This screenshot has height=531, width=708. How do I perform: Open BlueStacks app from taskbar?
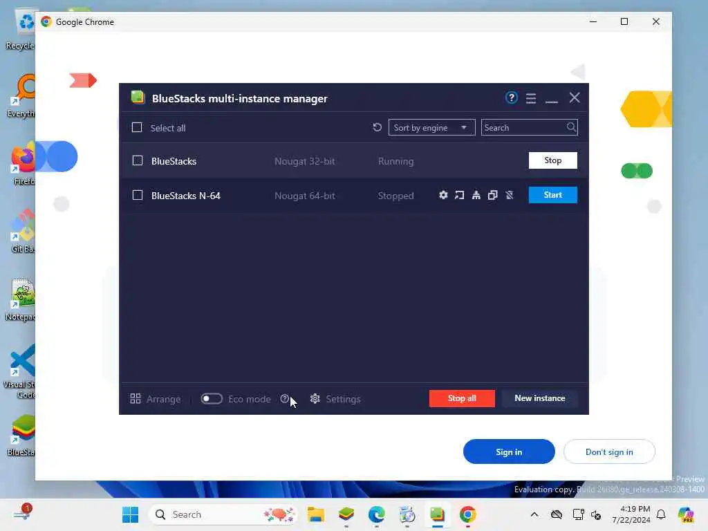tap(346, 514)
